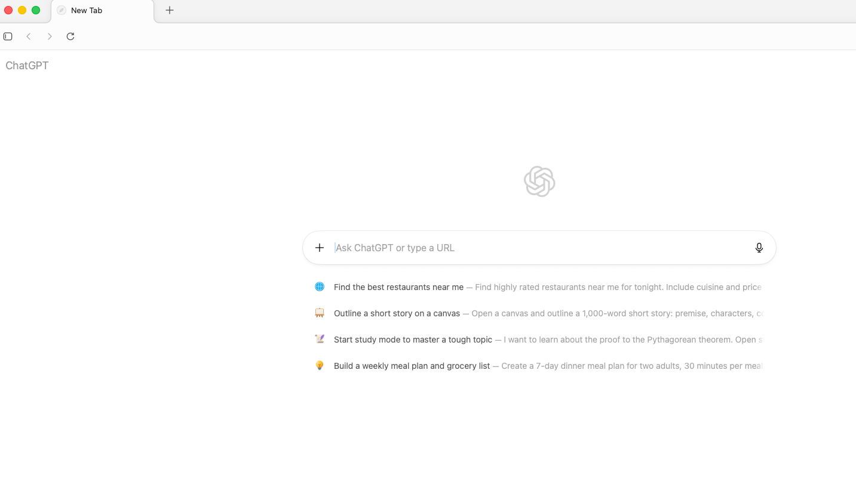Click the study scroll icon beside the study mode suggestion

point(320,340)
